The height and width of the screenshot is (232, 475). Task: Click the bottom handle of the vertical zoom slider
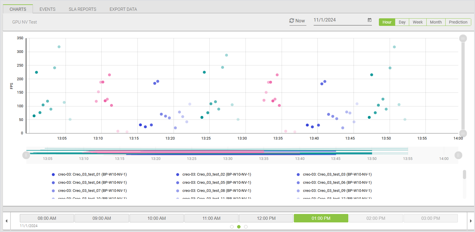(x=463, y=133)
